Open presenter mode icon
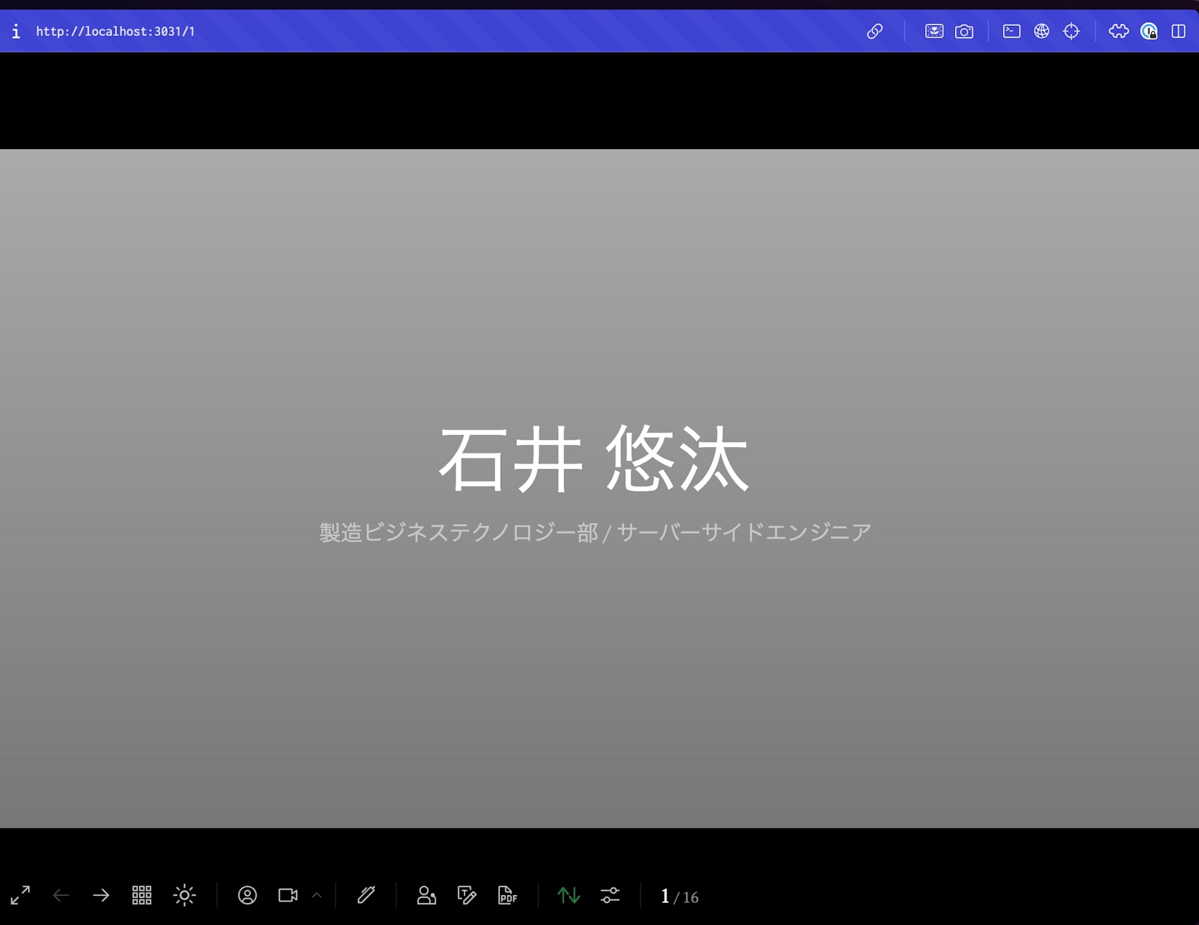 coord(426,896)
